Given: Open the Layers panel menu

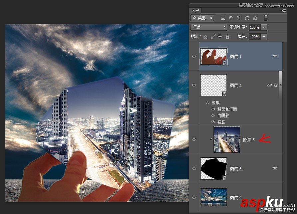Looking at the screenshot, I should pyautogui.click(x=283, y=10).
